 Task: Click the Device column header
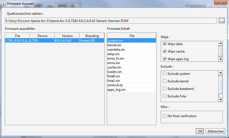pos(42,36)
